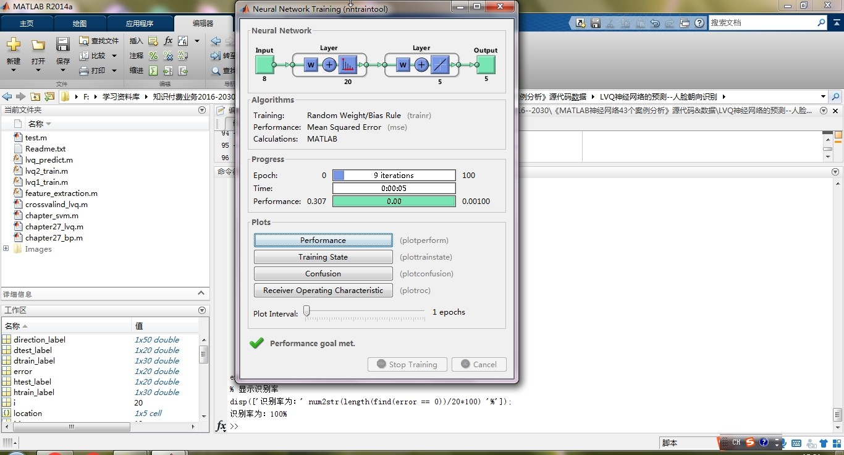Click the Print (打印) printer icon
844x455 pixels.
(85, 70)
